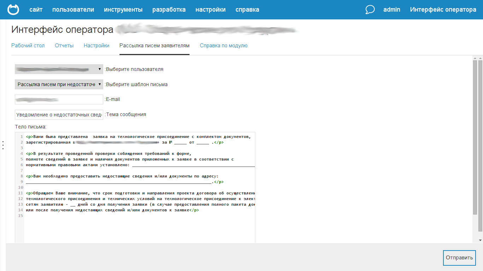Click line number 15 in editor gutter
The image size is (483, 271).
[21, 216]
